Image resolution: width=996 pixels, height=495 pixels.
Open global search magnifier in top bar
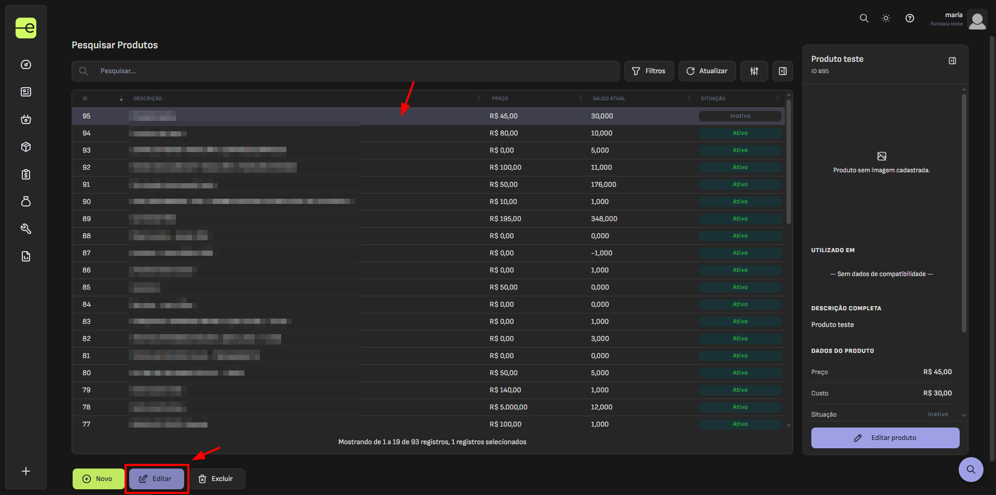pyautogui.click(x=864, y=18)
